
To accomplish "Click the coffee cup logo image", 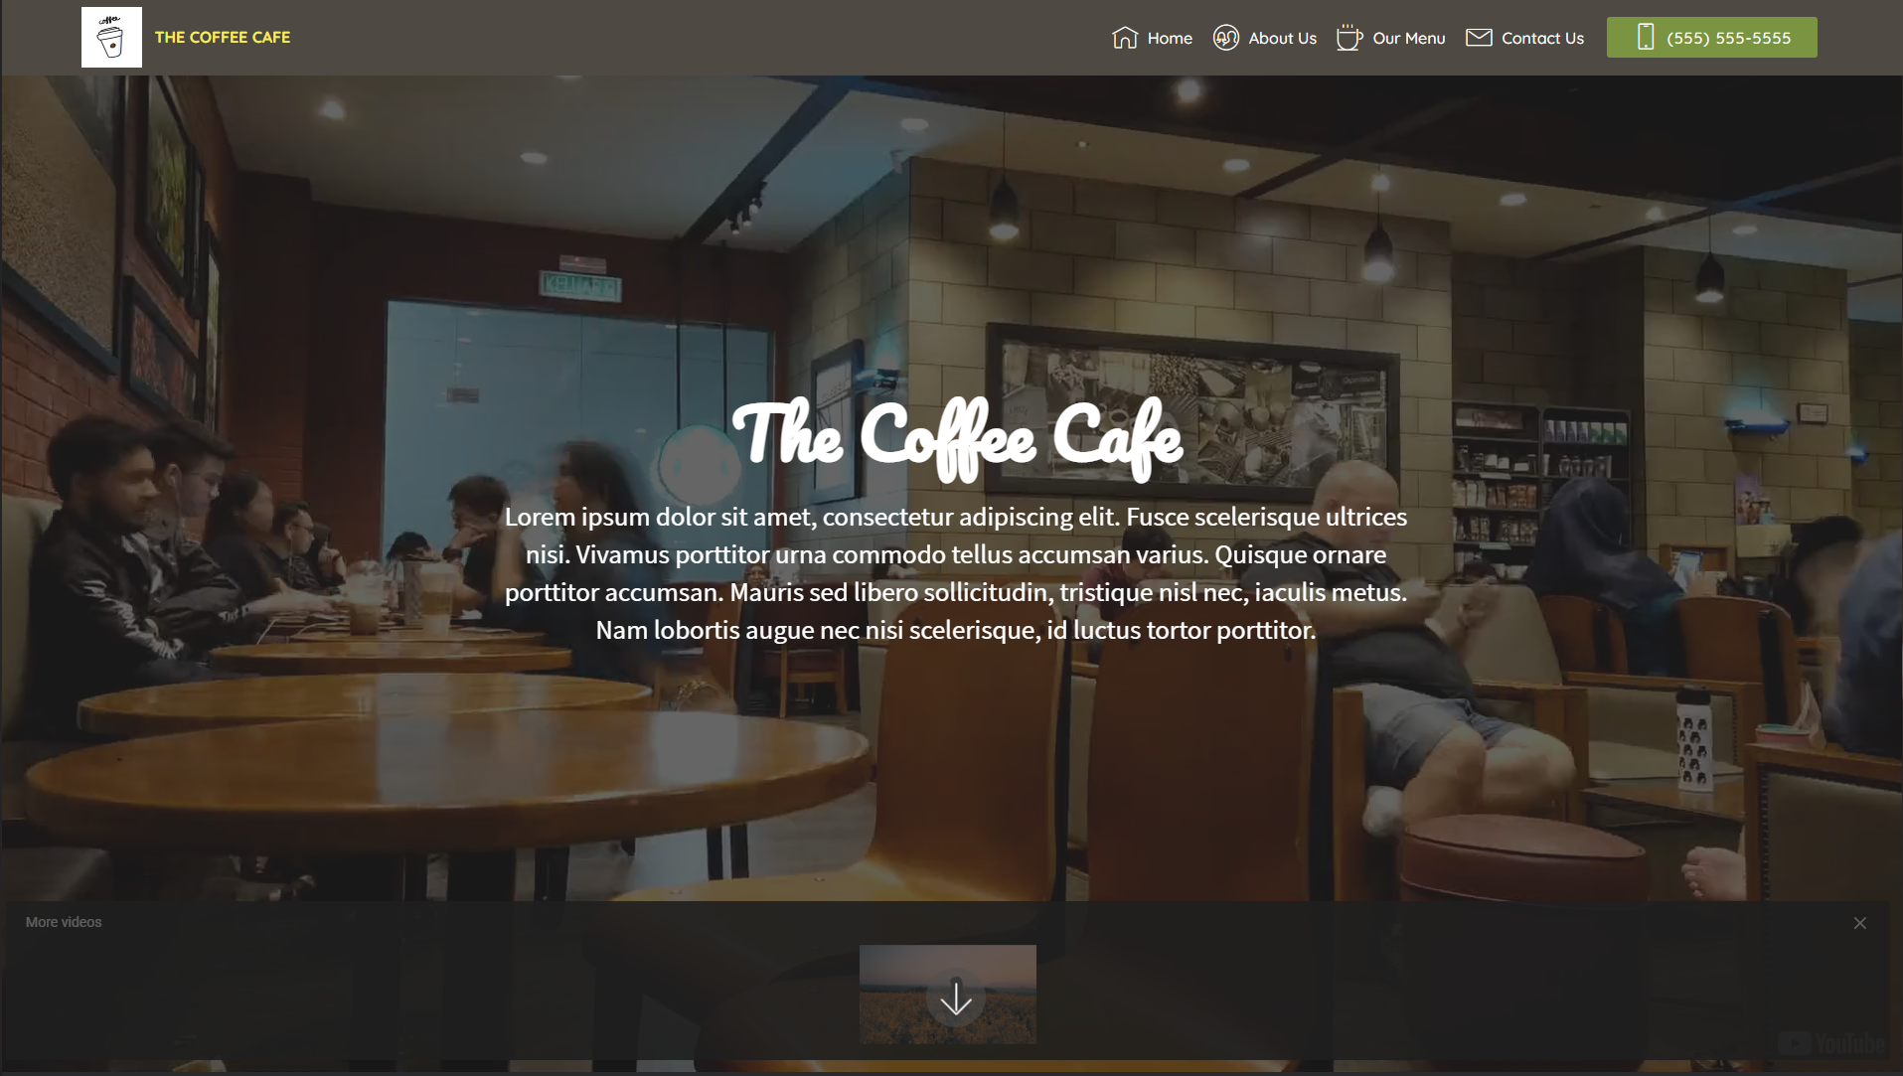I will pyautogui.click(x=111, y=38).
